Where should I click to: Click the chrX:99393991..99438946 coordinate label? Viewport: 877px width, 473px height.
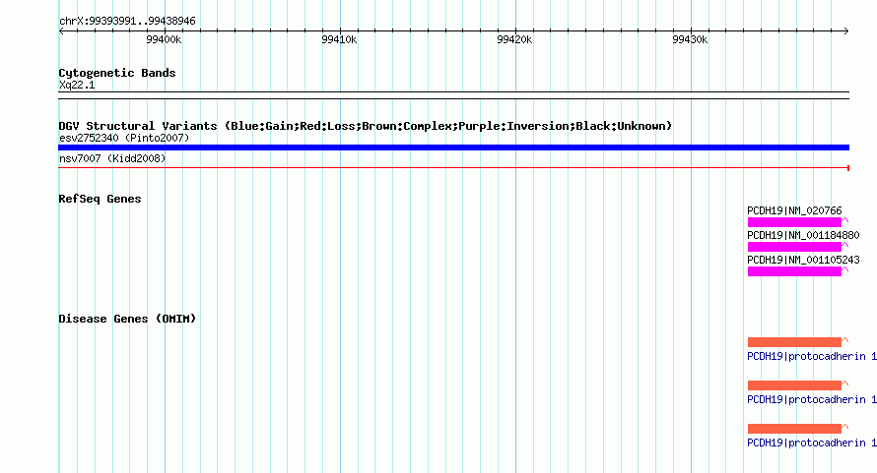[127, 21]
